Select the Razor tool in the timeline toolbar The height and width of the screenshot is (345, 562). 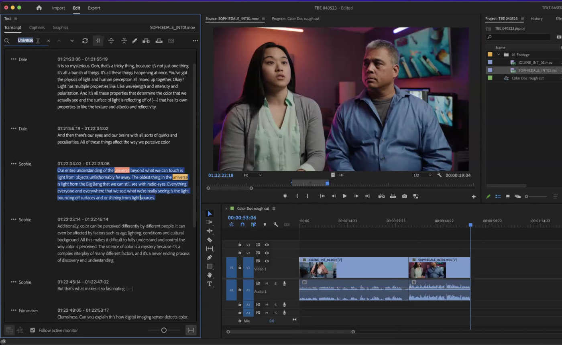pos(209,239)
